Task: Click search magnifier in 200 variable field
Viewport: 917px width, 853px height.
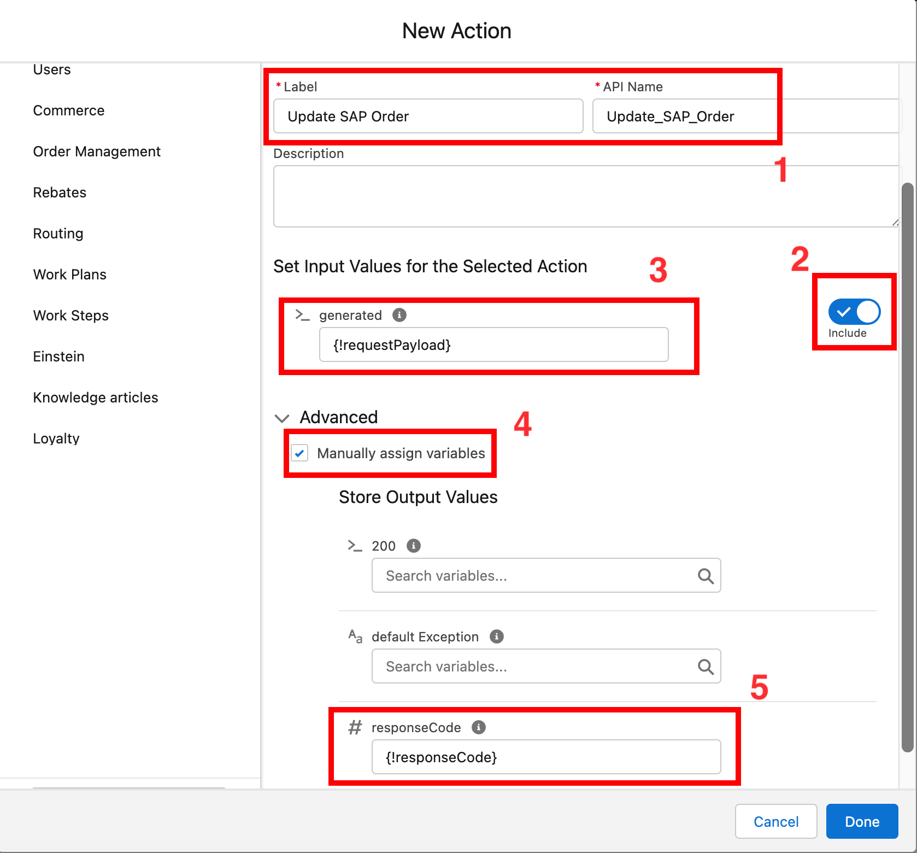Action: click(705, 576)
